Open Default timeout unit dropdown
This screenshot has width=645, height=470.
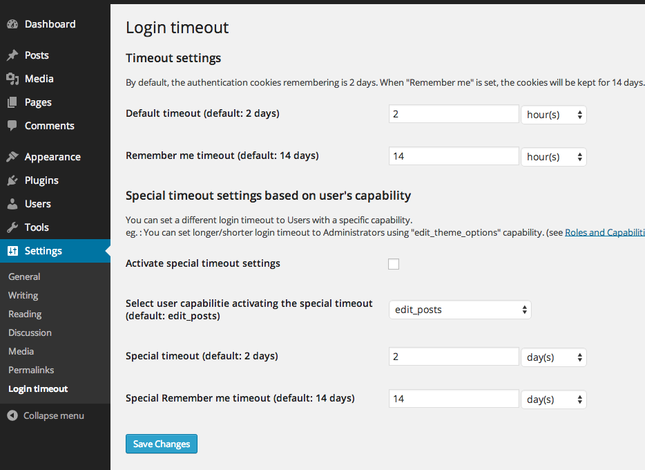(554, 115)
